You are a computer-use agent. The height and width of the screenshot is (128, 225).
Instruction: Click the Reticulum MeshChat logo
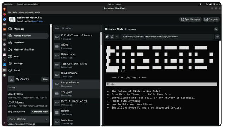pos(12,19)
